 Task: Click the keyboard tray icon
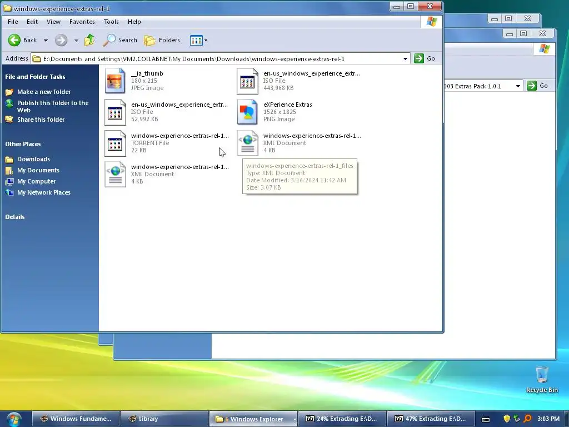click(486, 419)
